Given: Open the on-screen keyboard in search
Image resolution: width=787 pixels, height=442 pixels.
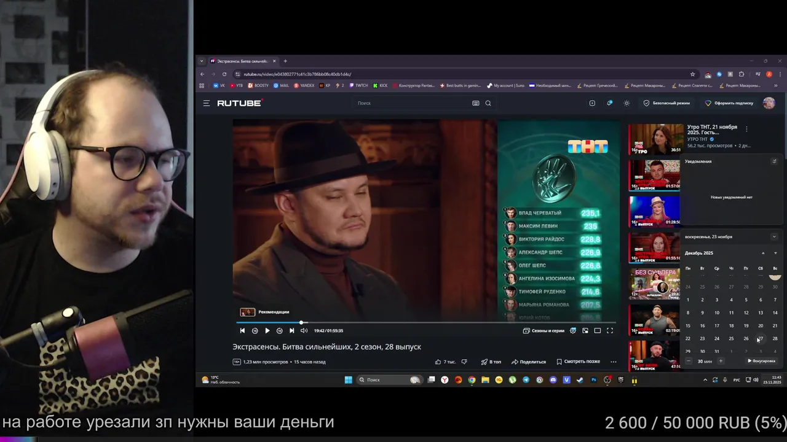Looking at the screenshot, I should (x=475, y=103).
